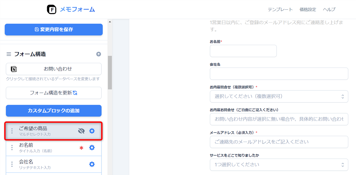Image resolution: width=356 pixels, height=175 pixels.
Task: Open テンプレート in top navigation
Action: [280, 10]
